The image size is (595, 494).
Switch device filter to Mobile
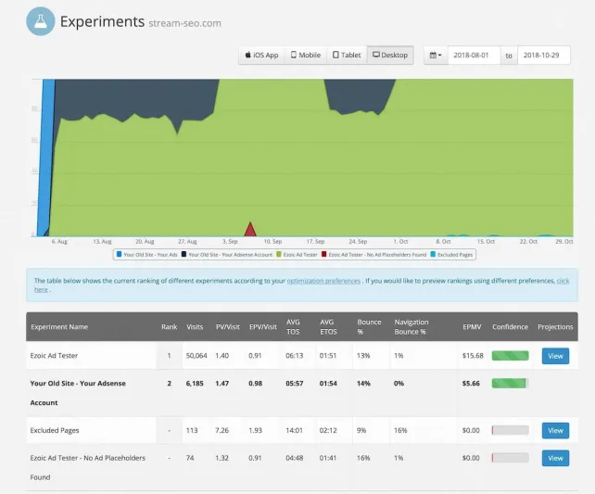pyautogui.click(x=305, y=55)
